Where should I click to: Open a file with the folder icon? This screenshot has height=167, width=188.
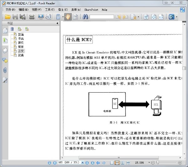click(8, 17)
